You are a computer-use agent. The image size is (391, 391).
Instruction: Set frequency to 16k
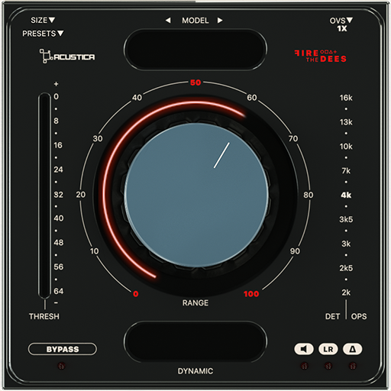click(x=346, y=98)
